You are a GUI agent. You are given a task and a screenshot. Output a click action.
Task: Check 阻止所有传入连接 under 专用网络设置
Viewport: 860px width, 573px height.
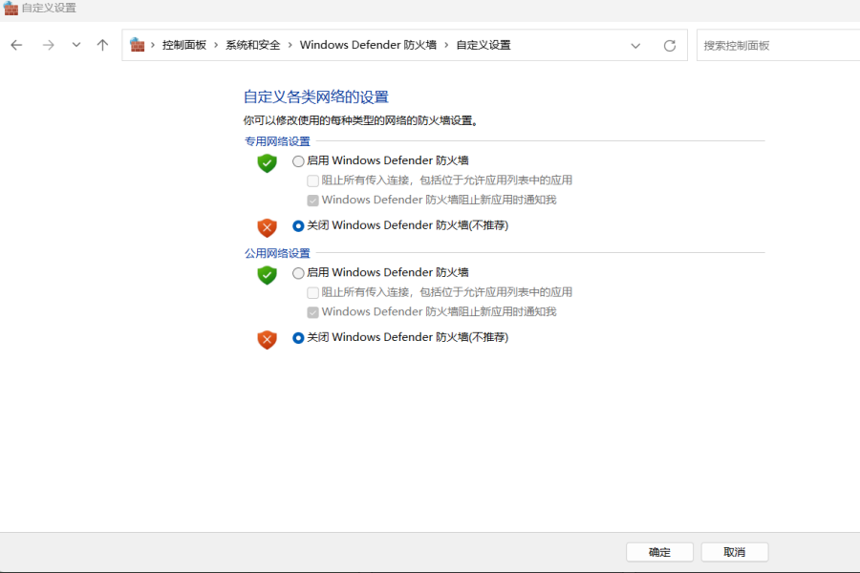313,180
